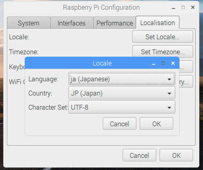Click the Locale dialog title bar
Viewport: 203px width, 170px height.
pos(102,63)
